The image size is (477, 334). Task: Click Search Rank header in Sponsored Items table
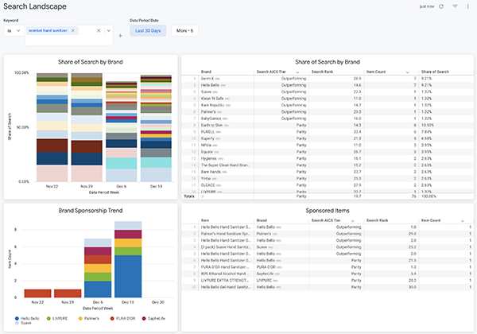pos(377,220)
